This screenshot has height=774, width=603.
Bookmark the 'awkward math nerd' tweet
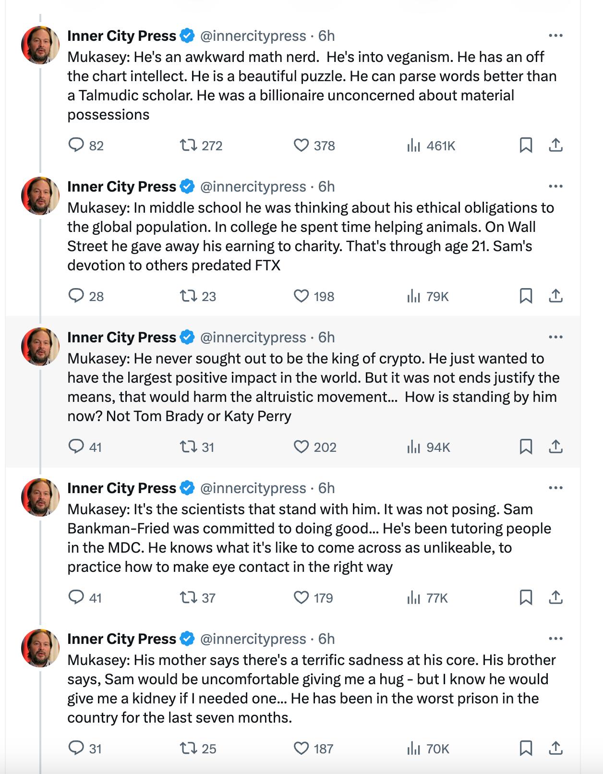tap(526, 145)
